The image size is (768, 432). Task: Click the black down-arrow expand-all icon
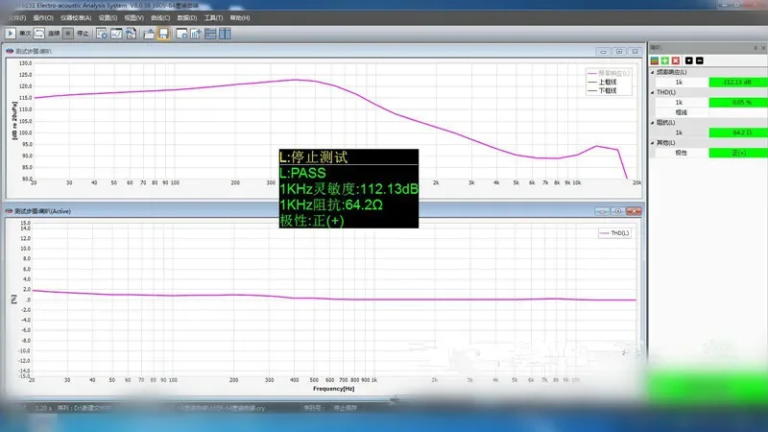click(688, 60)
